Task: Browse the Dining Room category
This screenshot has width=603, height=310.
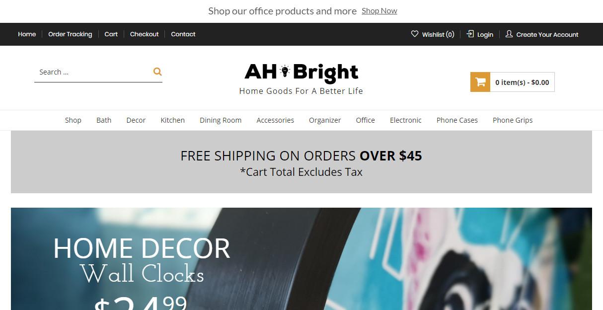Action: [x=221, y=120]
